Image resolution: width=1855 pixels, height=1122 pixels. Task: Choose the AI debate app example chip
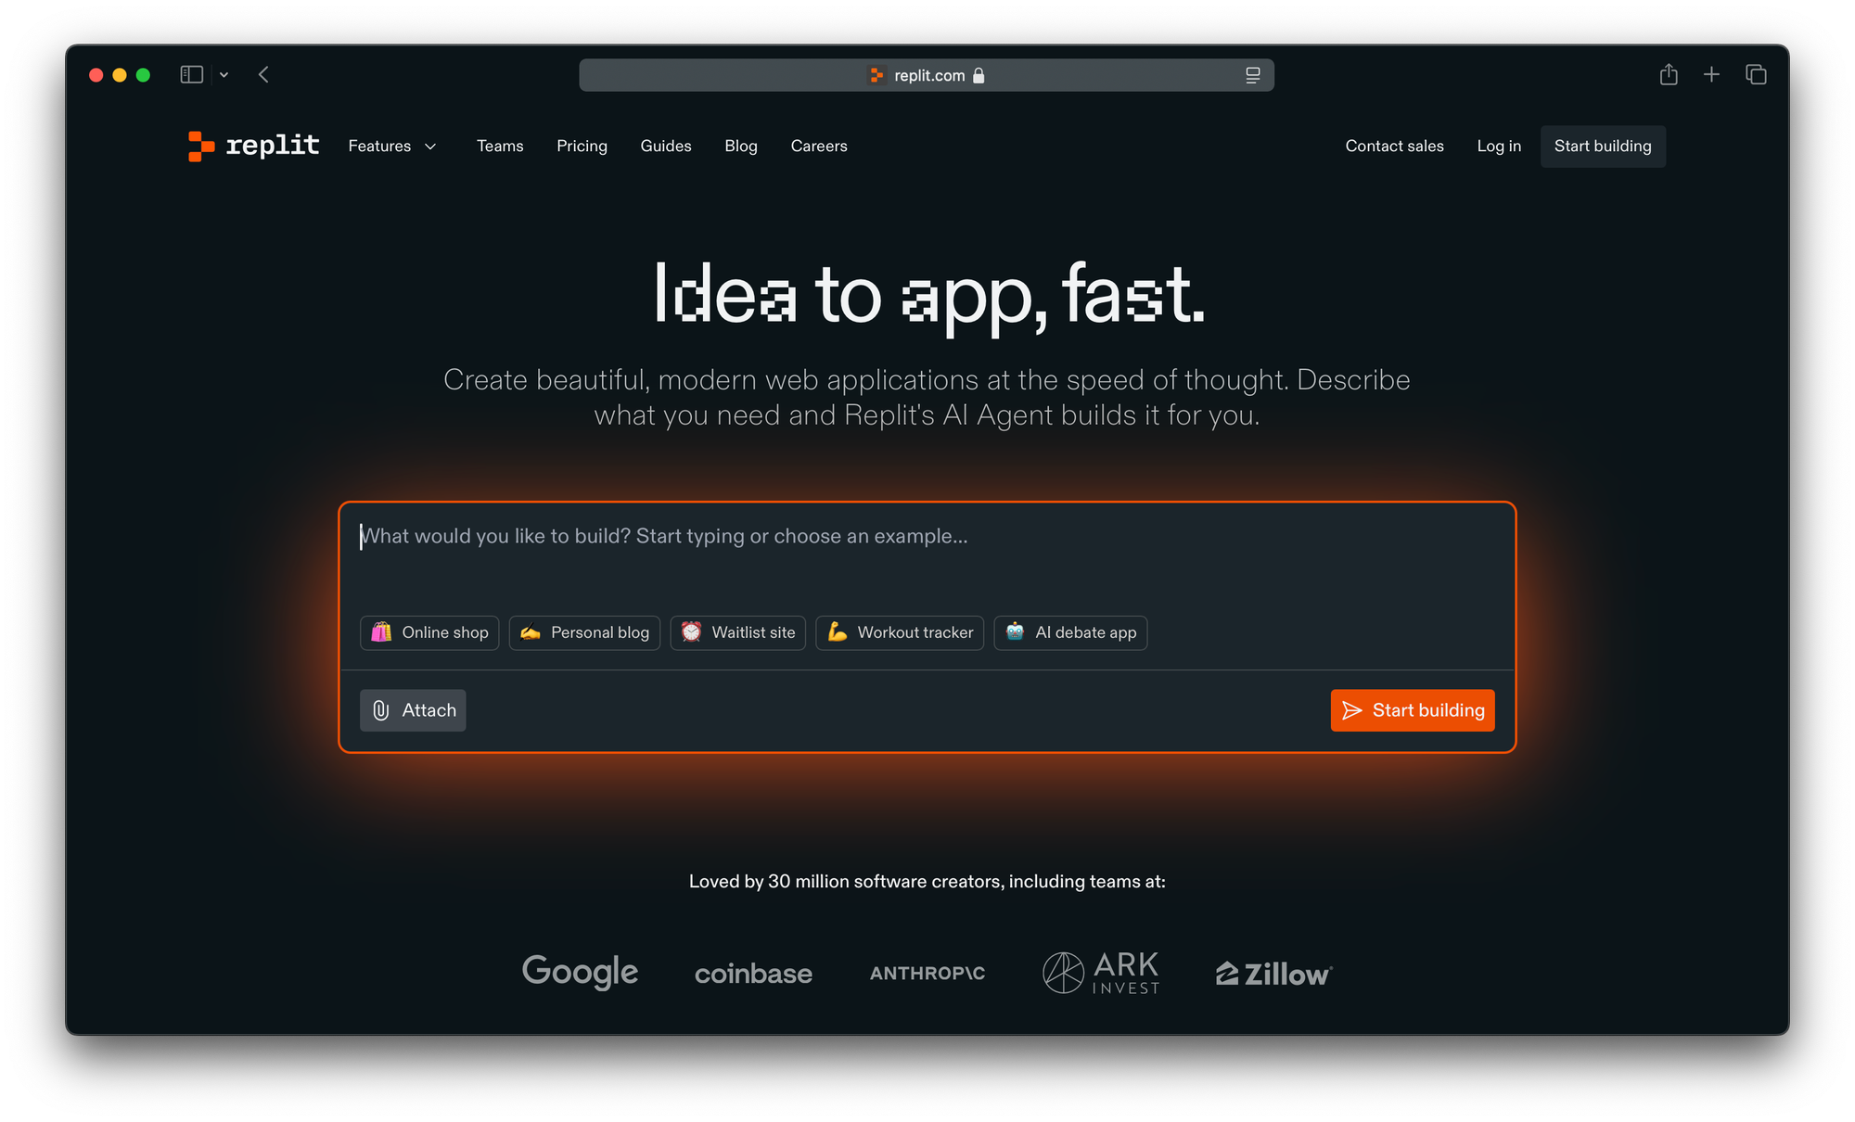(1070, 632)
